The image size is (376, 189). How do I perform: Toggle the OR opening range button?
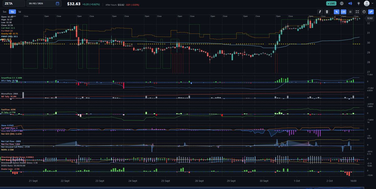(343, 12)
